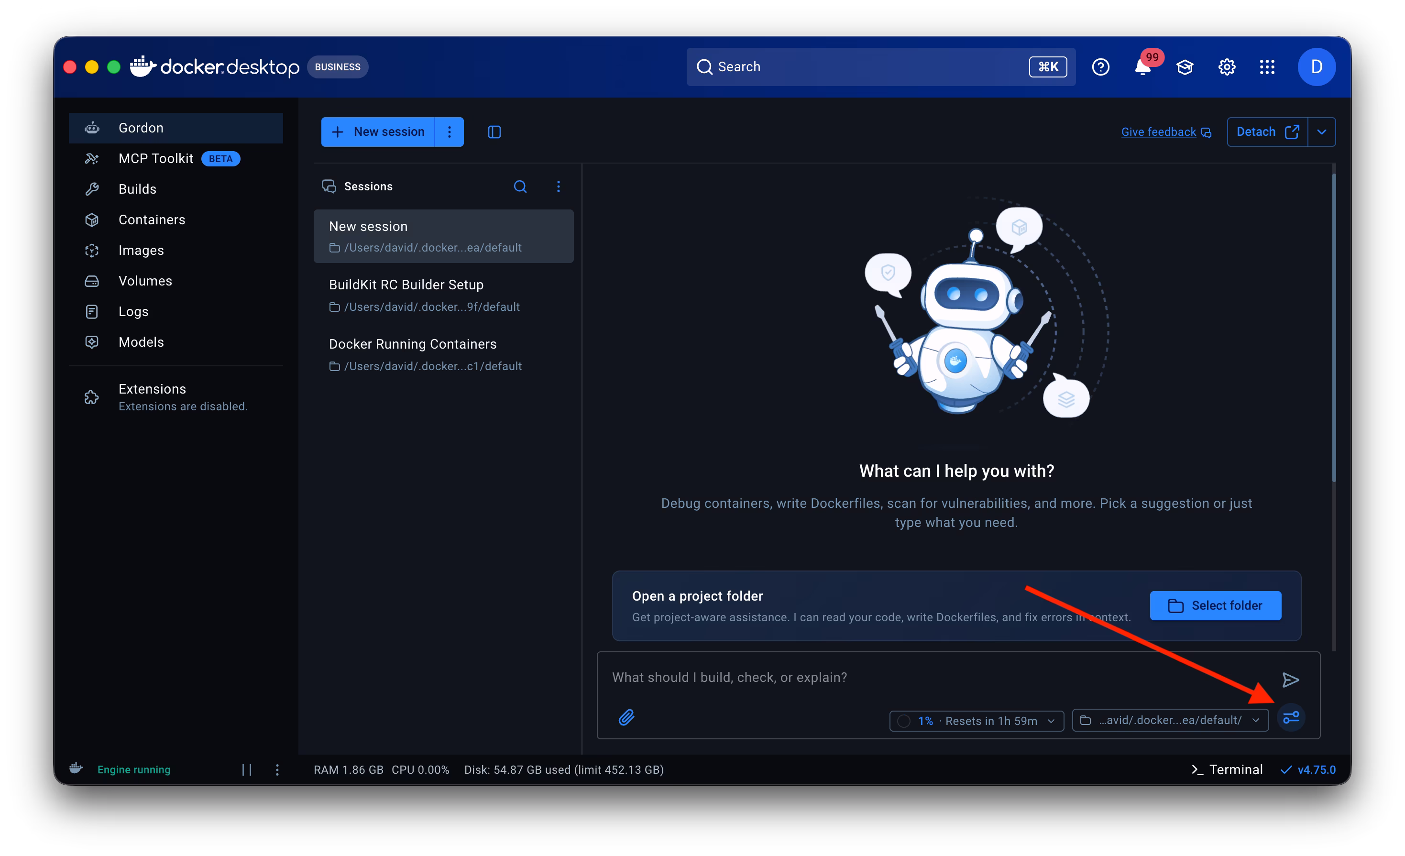
Task: Open the Terminal from status bar
Action: pyautogui.click(x=1227, y=770)
